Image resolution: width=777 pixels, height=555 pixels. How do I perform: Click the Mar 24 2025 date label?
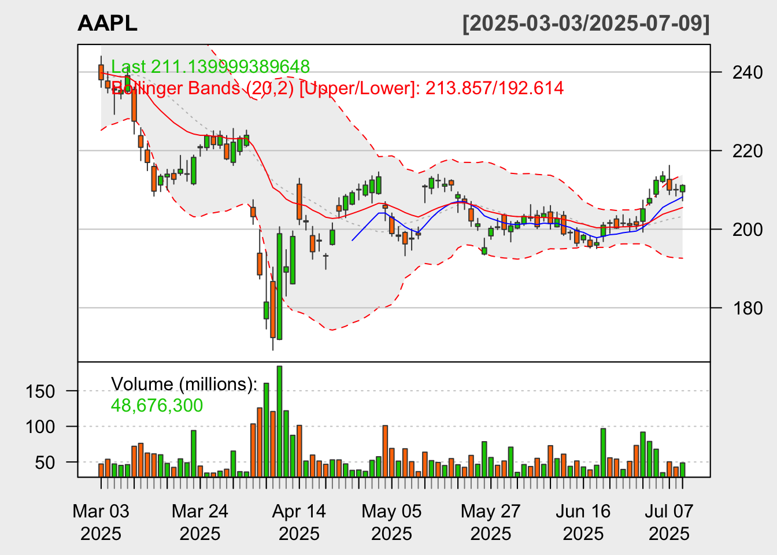200,522
